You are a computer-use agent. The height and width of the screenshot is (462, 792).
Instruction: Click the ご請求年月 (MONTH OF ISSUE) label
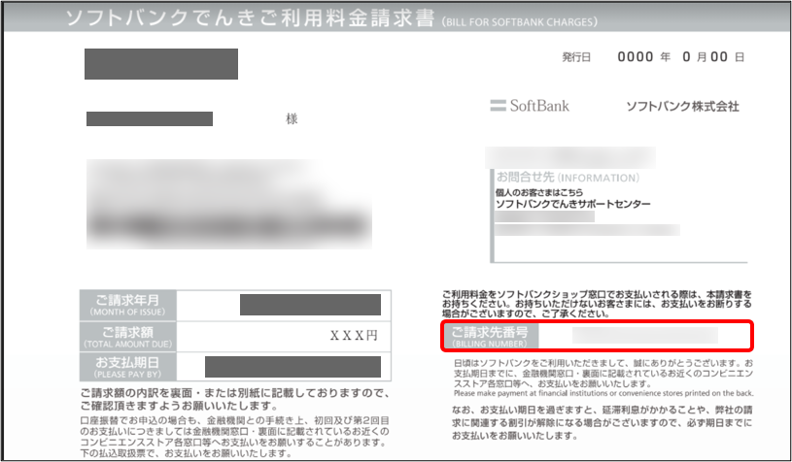pos(128,305)
